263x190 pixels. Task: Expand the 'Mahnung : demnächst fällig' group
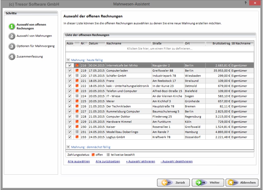pyautogui.click(x=68, y=147)
